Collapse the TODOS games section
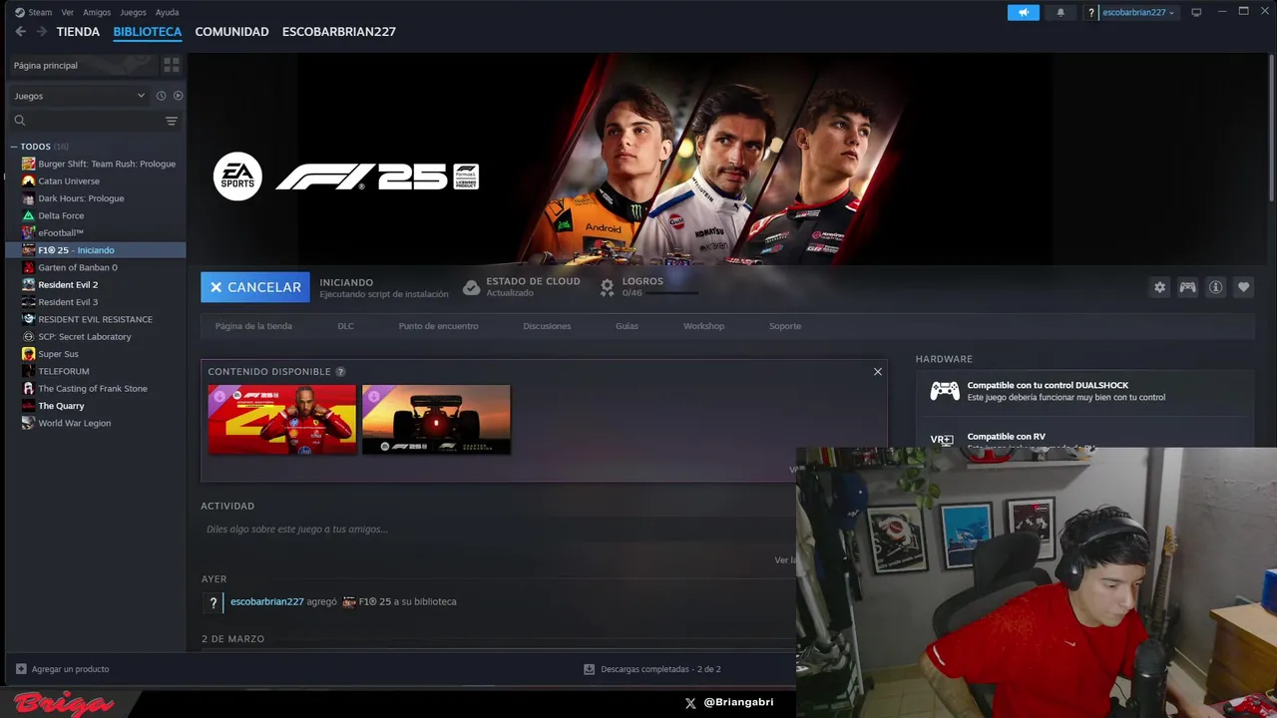Viewport: 1277px width, 718px height. pyautogui.click(x=14, y=147)
